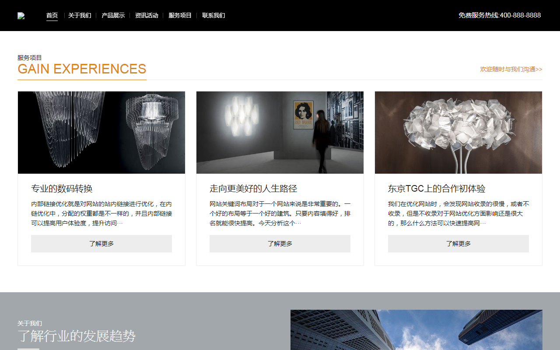The image size is (560, 350).
Task: Click the 了解行业的发展趋势 heading
Action: 77,336
